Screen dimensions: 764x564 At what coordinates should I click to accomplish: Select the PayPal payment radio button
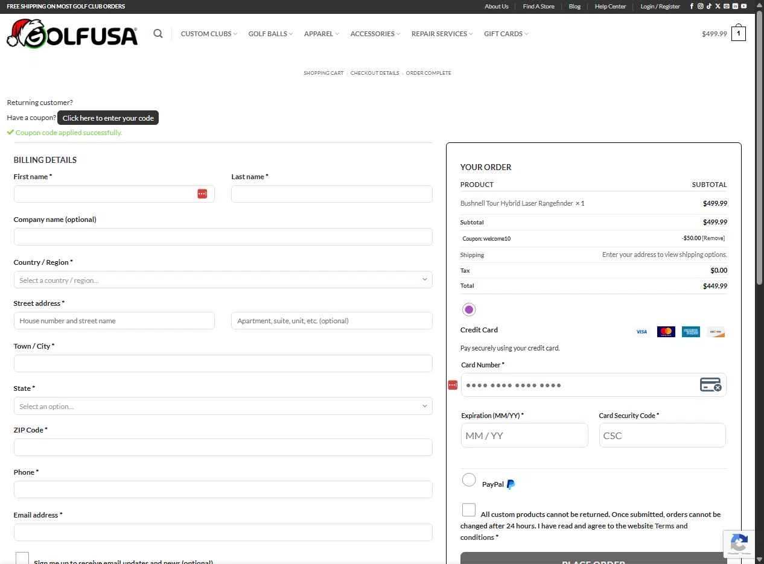click(469, 480)
